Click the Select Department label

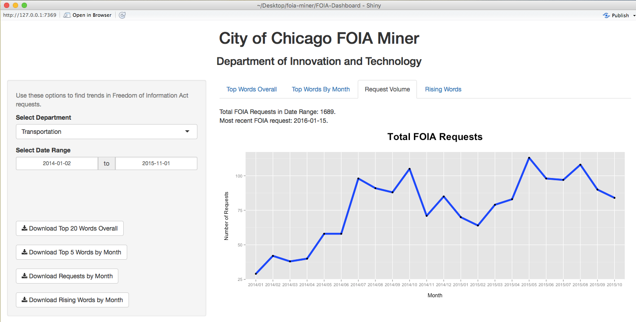click(44, 117)
